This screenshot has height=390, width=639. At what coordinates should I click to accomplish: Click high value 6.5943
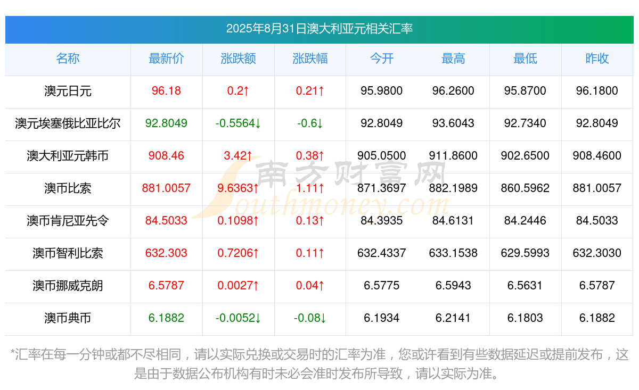pos(453,286)
